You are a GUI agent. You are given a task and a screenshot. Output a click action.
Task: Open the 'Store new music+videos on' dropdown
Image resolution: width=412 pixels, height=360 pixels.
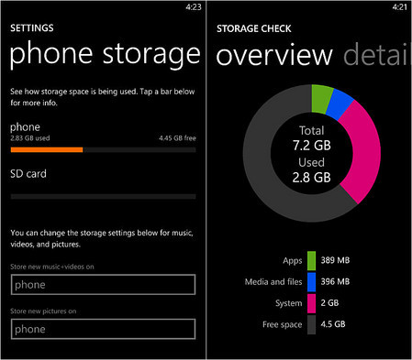(103, 285)
